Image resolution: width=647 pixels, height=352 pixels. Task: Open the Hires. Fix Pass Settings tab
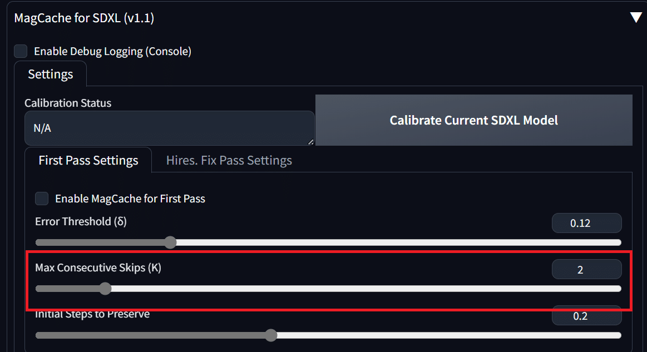pyautogui.click(x=229, y=161)
